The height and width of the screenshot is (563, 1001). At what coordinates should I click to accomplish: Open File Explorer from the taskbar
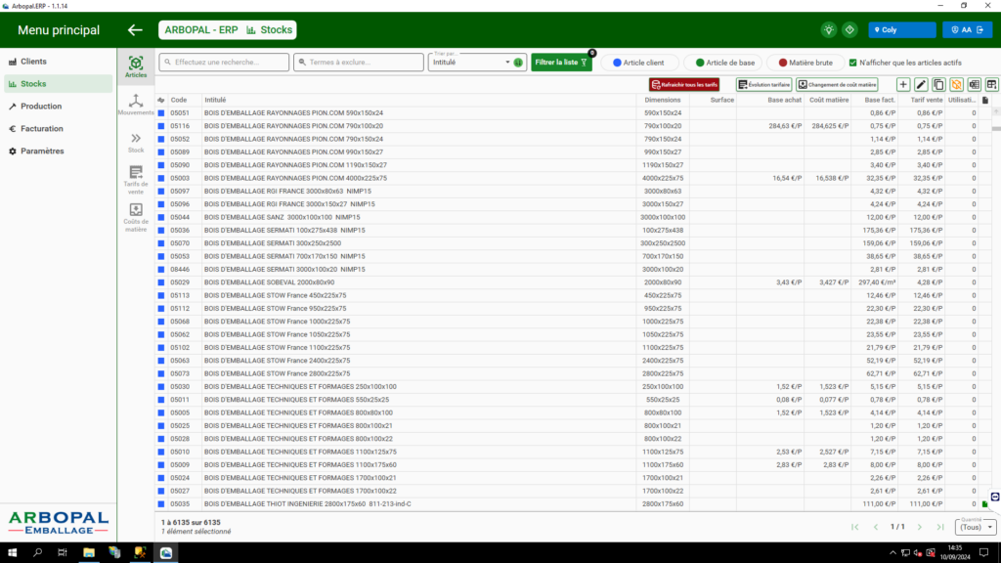(89, 553)
